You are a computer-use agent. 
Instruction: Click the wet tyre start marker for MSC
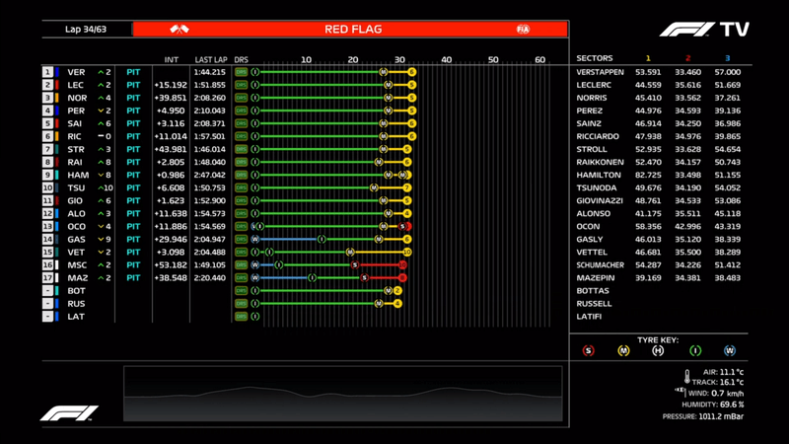pos(255,265)
